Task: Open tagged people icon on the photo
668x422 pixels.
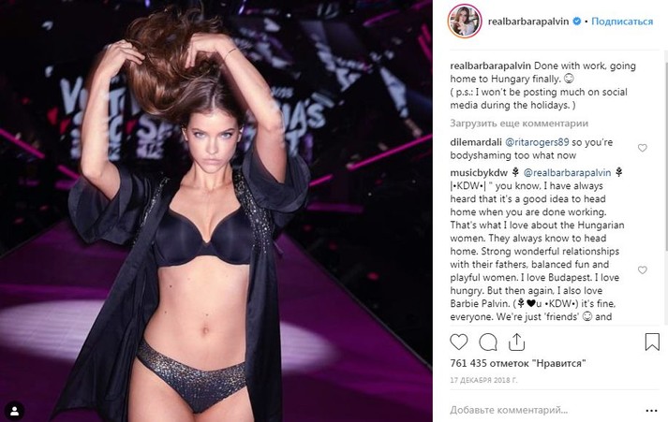Action: pos(14,411)
